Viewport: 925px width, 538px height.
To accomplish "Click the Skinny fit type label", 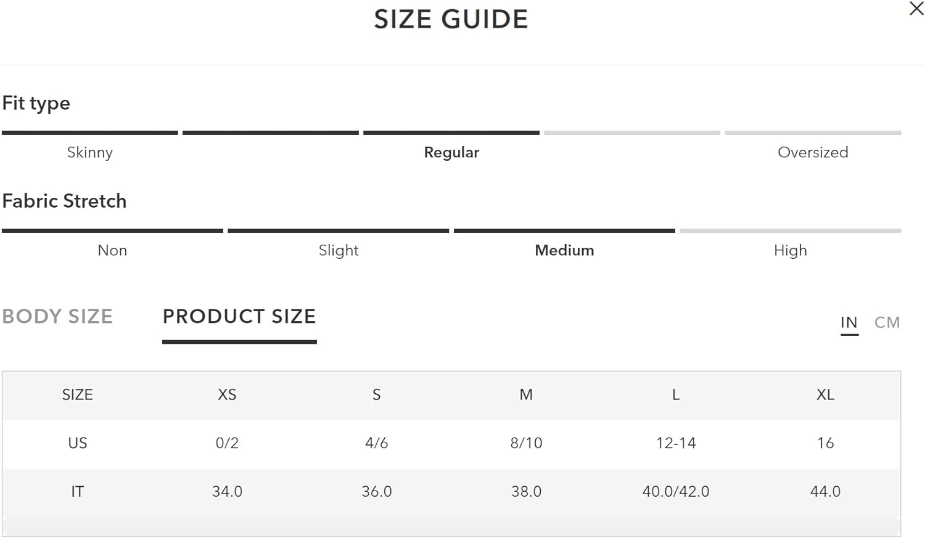I will [90, 152].
